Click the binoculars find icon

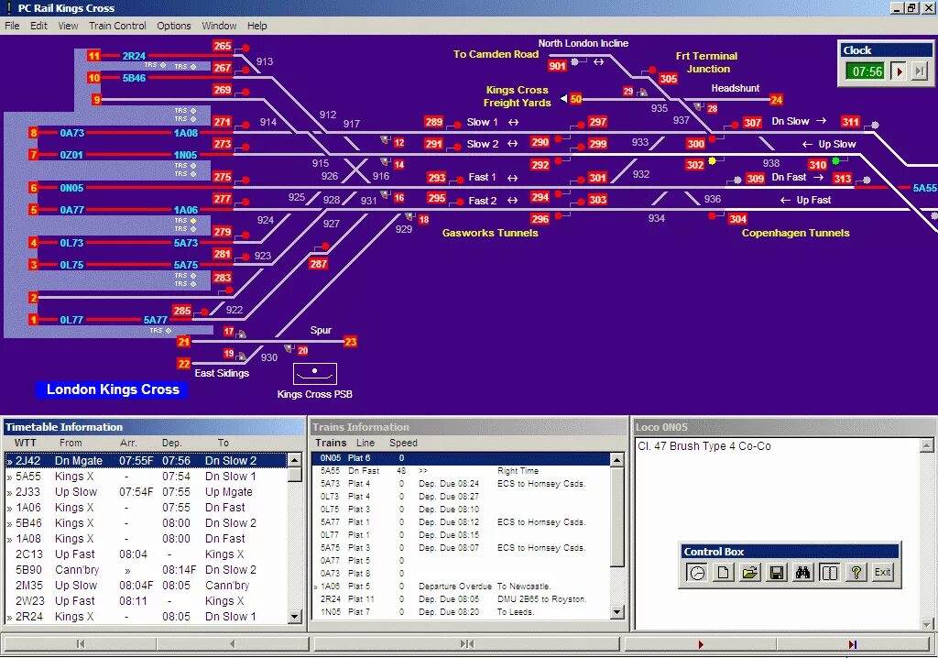tap(802, 573)
